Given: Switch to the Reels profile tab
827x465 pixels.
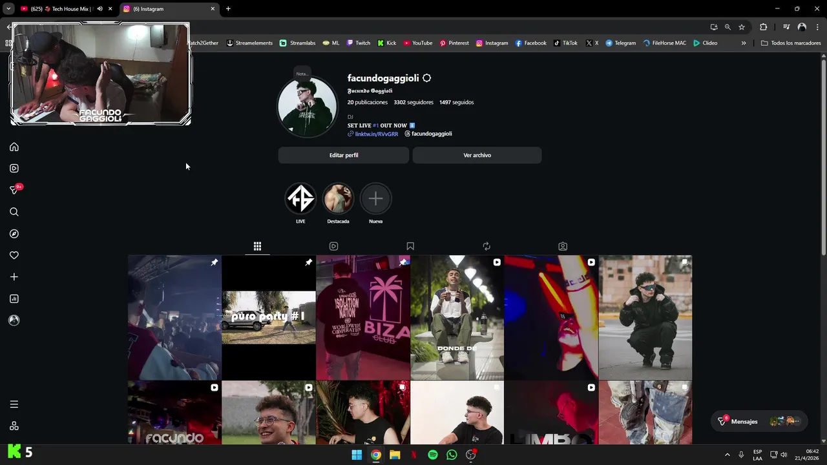Looking at the screenshot, I should [x=333, y=246].
